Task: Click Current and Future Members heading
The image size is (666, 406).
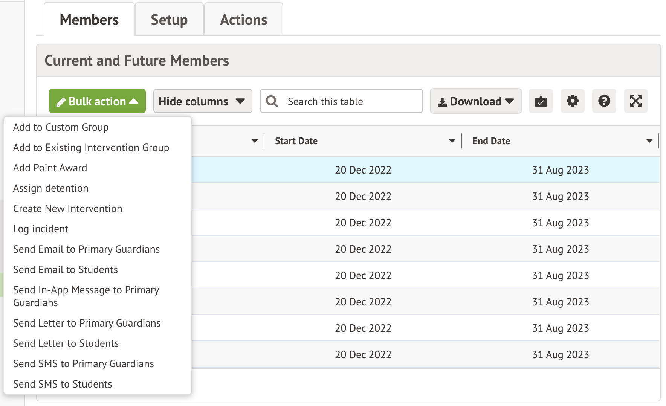Action: (137, 61)
